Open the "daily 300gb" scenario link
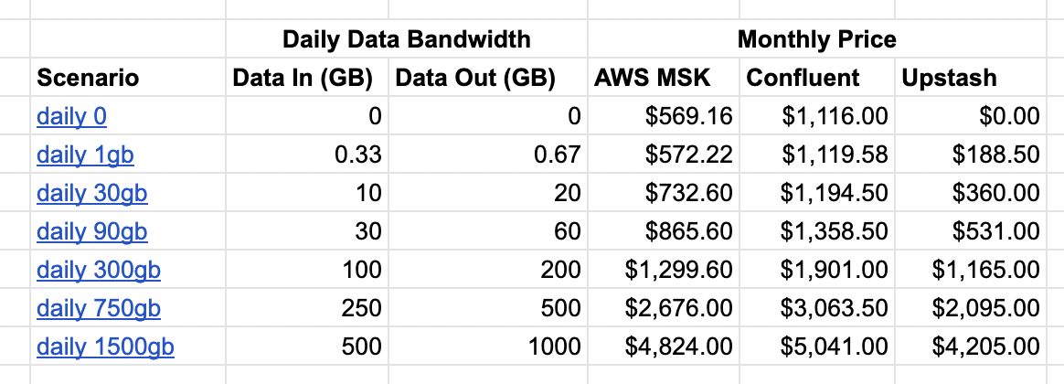The height and width of the screenshot is (384, 1064). pyautogui.click(x=99, y=270)
